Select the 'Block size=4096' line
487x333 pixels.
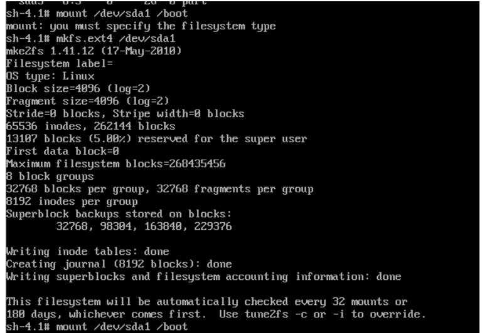(x=78, y=89)
